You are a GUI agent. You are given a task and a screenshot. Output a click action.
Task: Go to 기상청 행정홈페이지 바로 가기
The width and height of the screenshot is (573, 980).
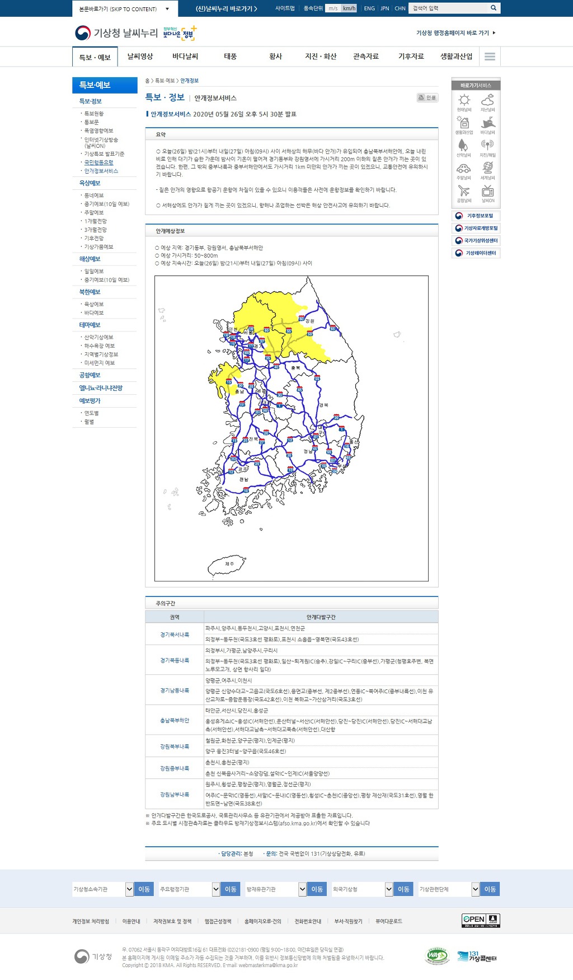point(455,33)
